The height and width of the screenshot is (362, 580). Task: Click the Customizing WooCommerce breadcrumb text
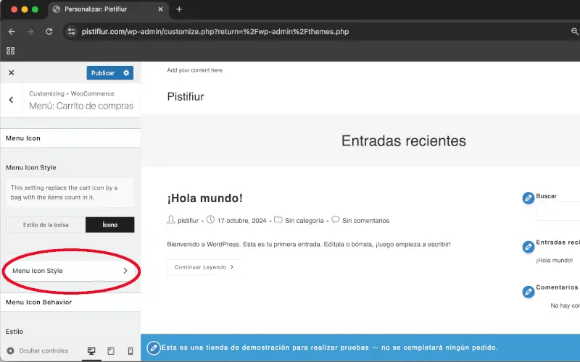(72, 94)
